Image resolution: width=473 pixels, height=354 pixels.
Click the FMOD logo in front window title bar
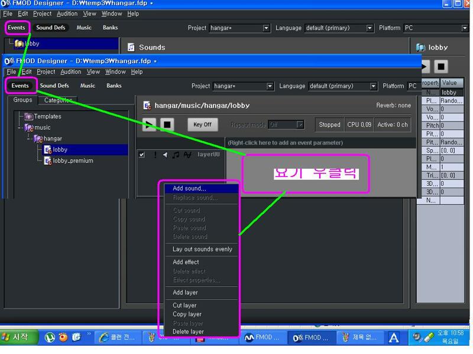coord(9,61)
